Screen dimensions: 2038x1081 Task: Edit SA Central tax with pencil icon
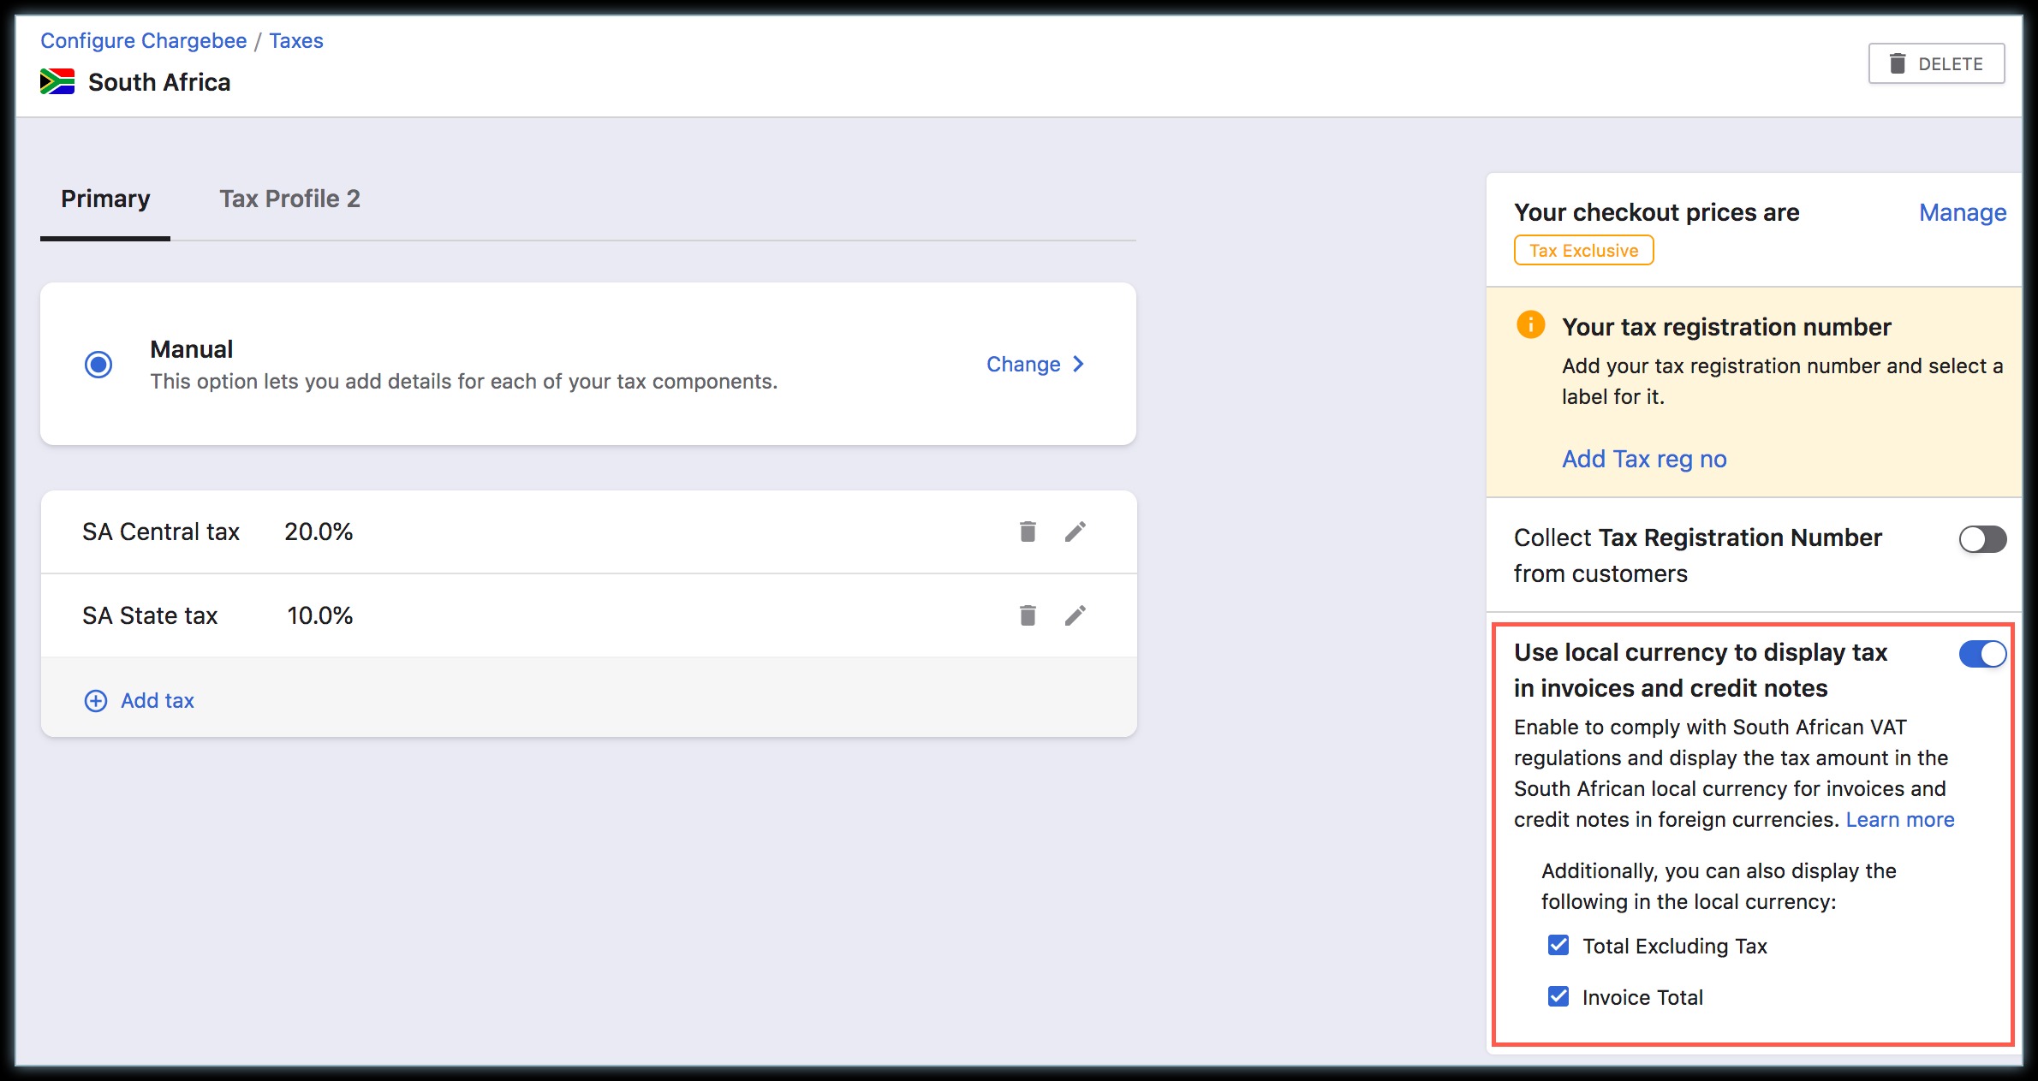click(x=1076, y=532)
